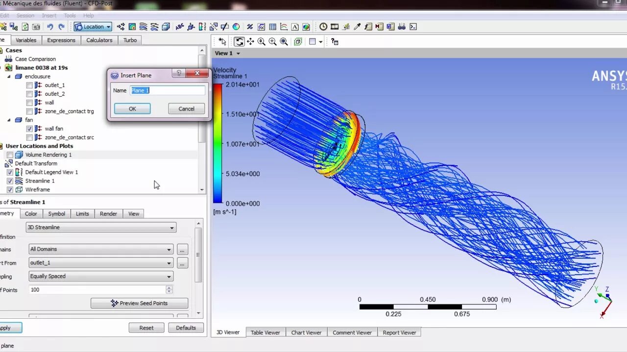Insert a Streamline from the toolbar
The height and width of the screenshot is (352, 627).
tap(144, 27)
